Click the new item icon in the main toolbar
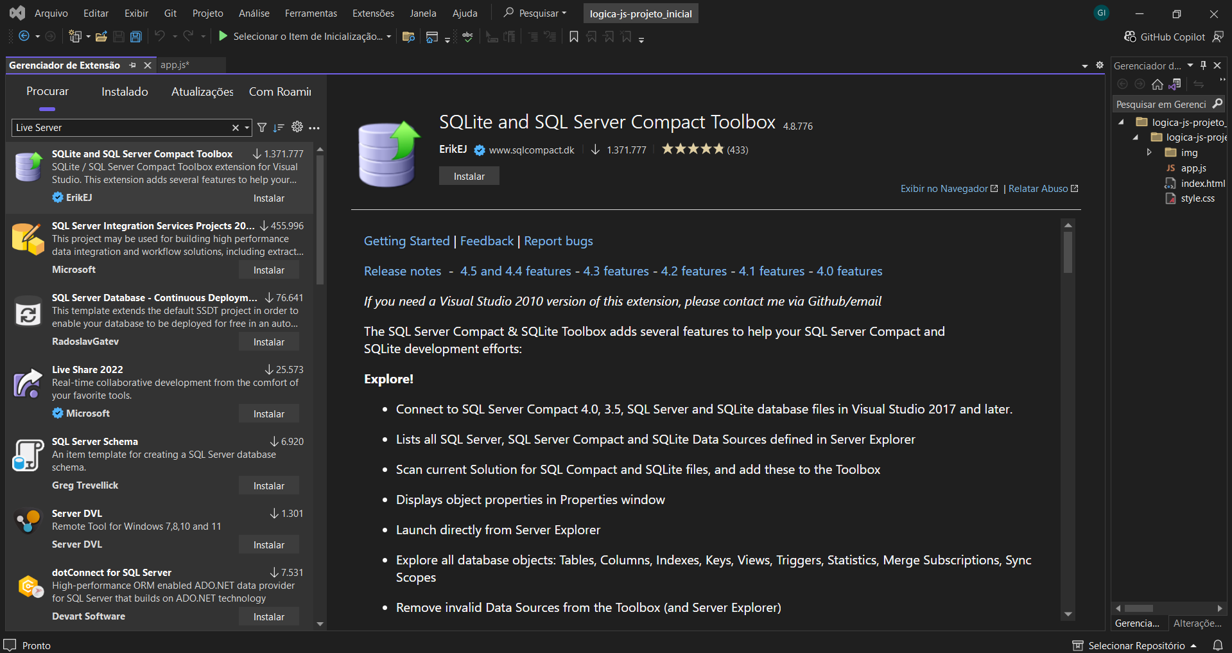This screenshot has width=1232, height=653. click(x=75, y=37)
